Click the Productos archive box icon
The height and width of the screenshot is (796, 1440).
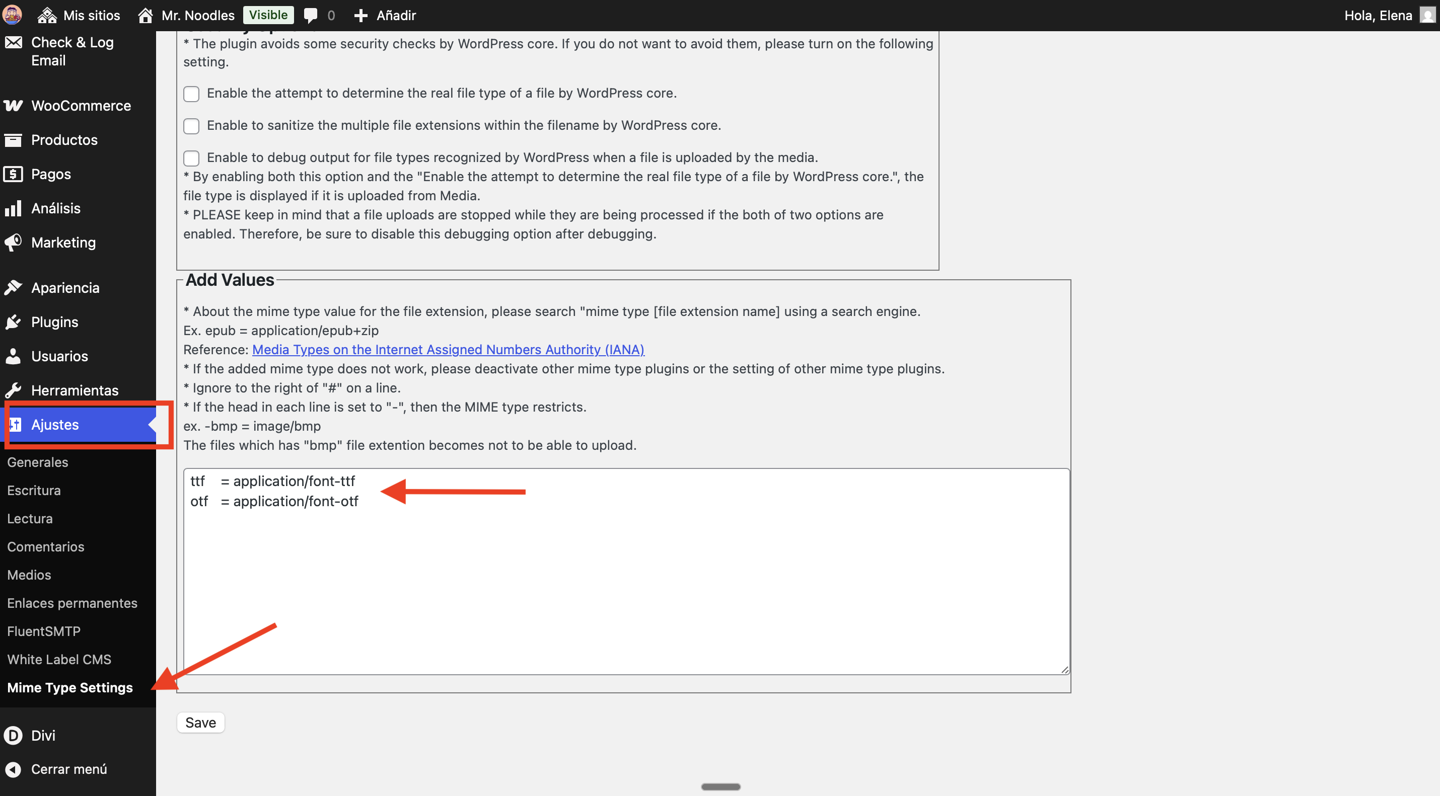14,140
